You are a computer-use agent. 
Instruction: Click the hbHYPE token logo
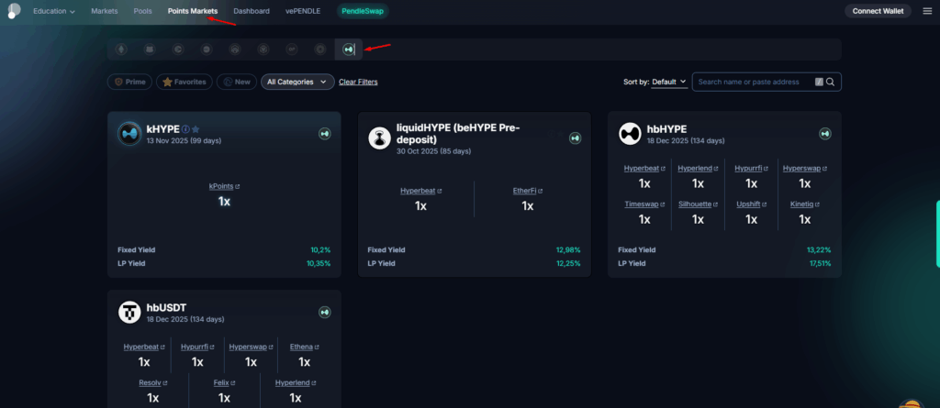630,134
